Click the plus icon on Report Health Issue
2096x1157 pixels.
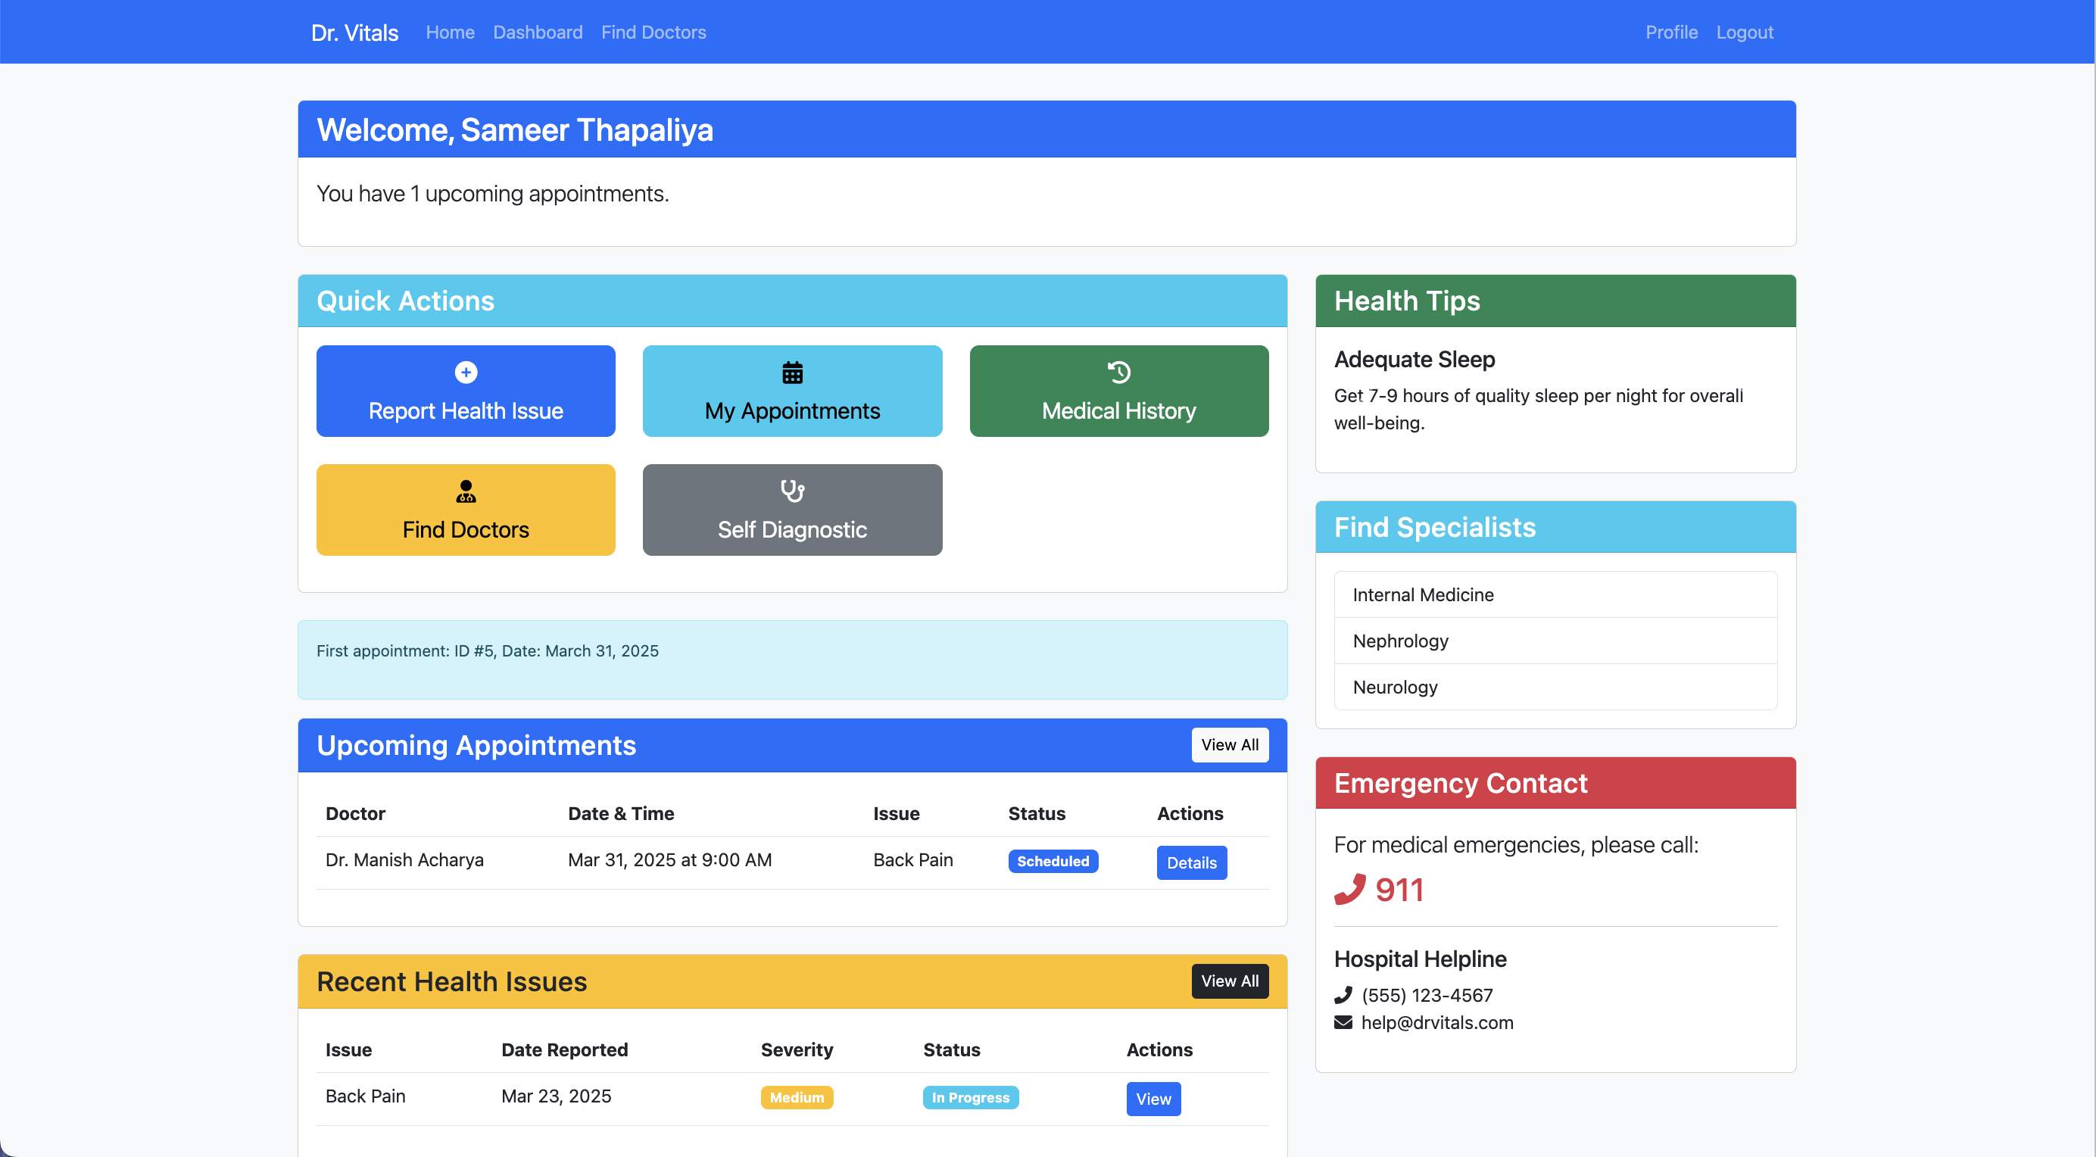tap(466, 373)
